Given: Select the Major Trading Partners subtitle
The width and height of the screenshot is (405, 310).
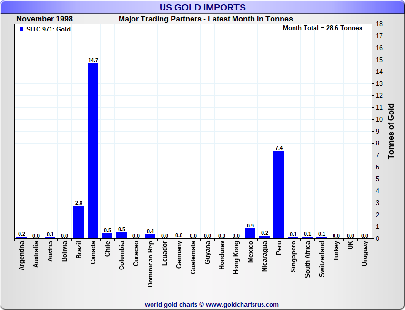Looking at the screenshot, I should 205,19.
